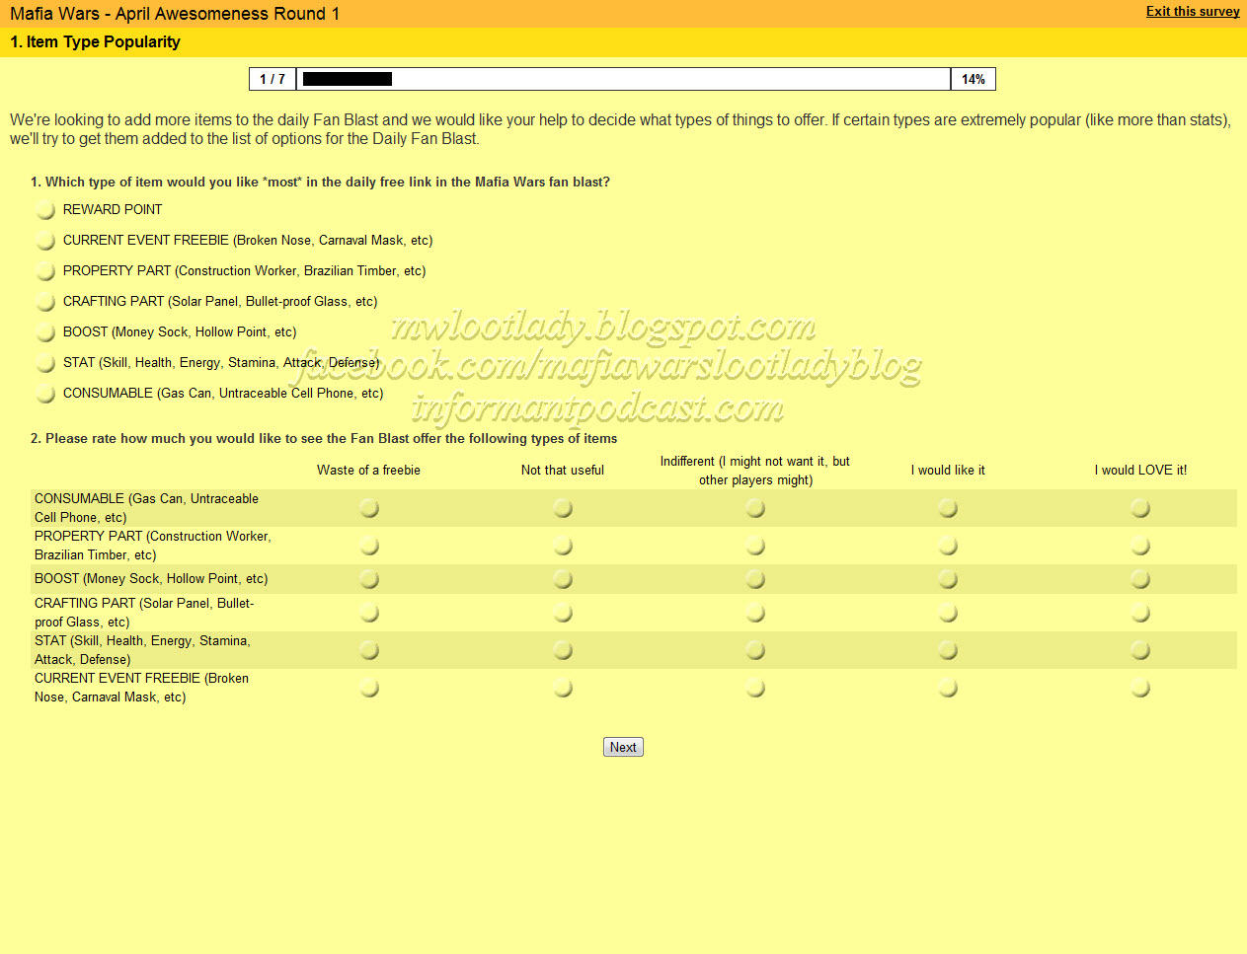Select REWARD POINT as most wanted item
The image size is (1247, 954).
[45, 210]
